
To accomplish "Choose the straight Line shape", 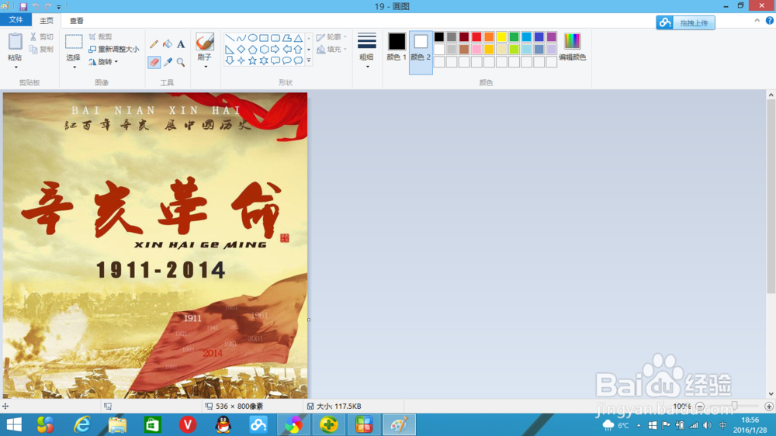I will [x=230, y=38].
